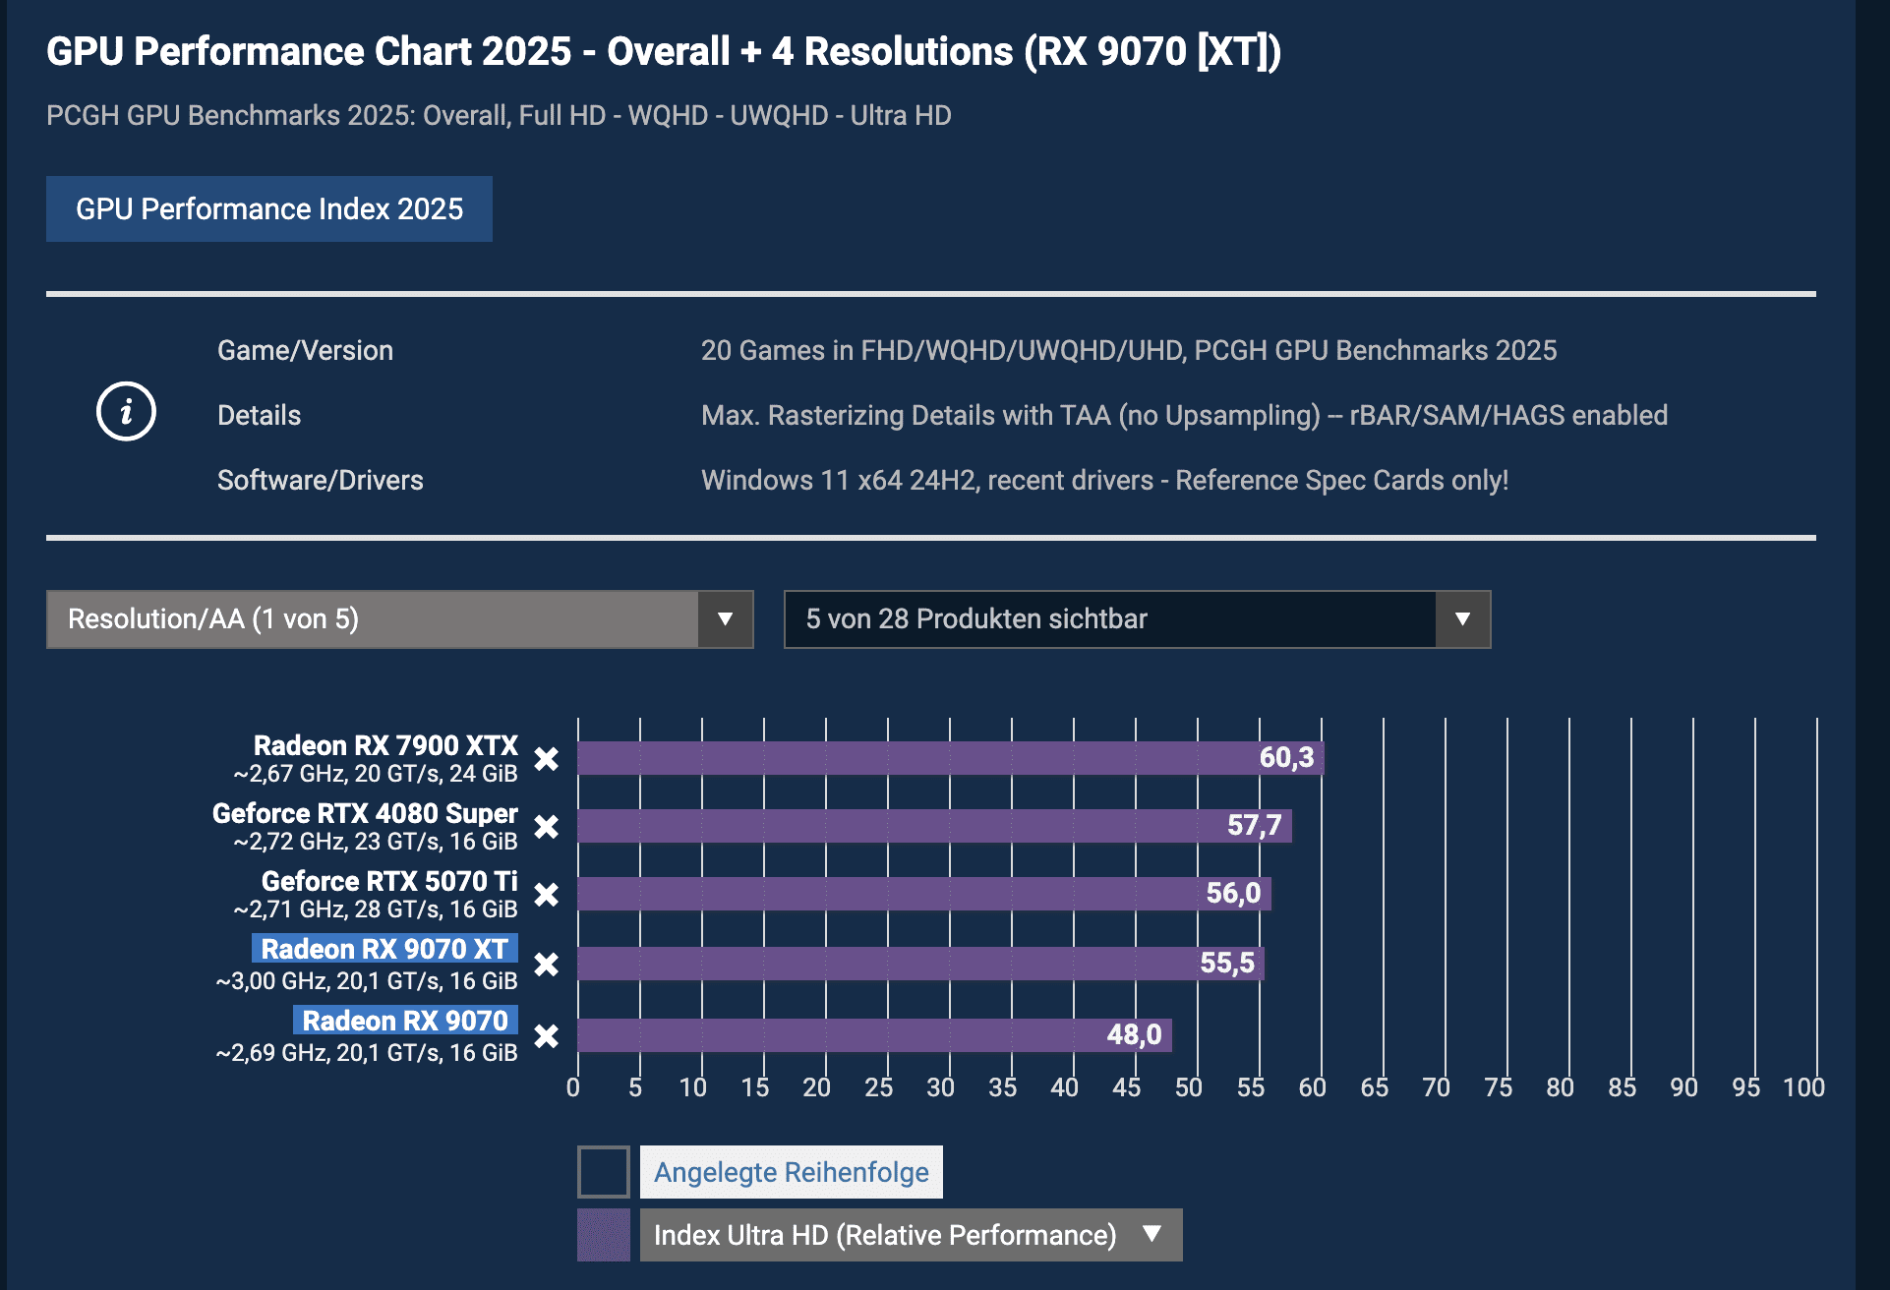The height and width of the screenshot is (1290, 1890).
Task: Click the 50 label on the chart axis
Action: 1188,1087
